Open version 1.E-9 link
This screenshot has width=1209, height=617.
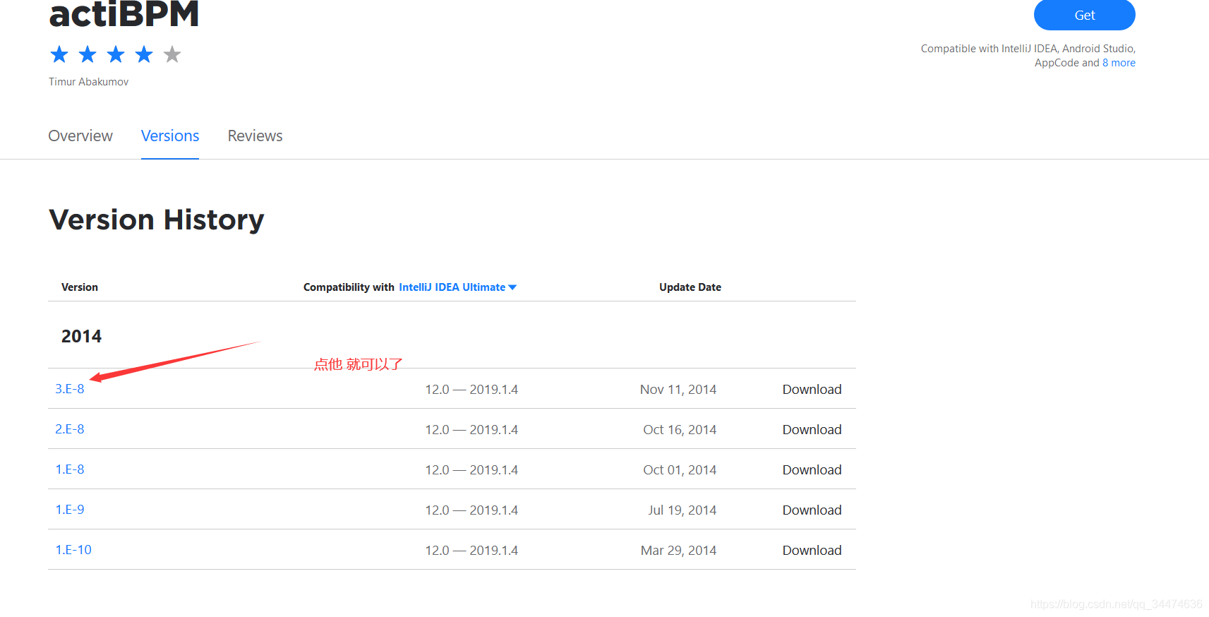click(70, 510)
